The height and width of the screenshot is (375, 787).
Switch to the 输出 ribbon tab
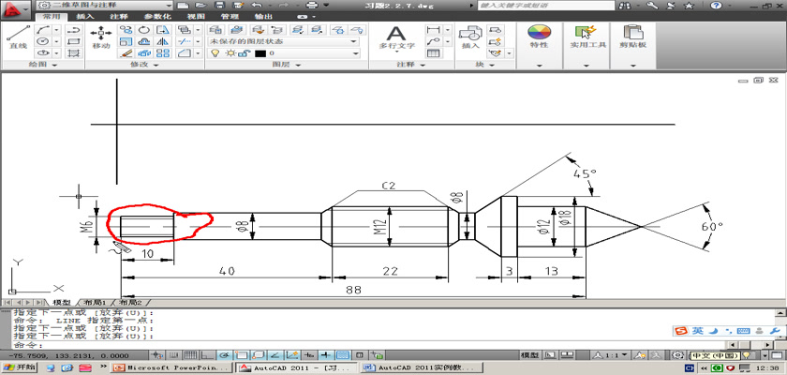coord(263,16)
